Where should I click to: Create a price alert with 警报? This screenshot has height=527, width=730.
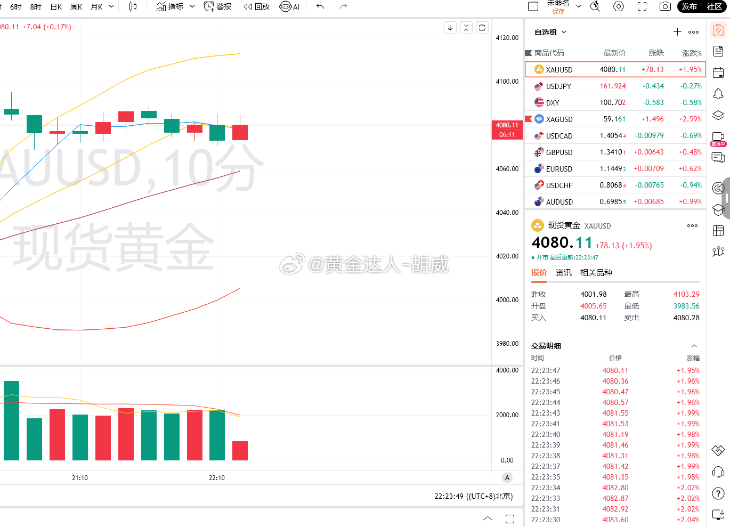click(x=217, y=6)
